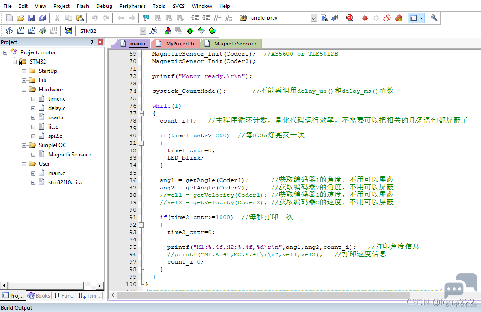Collapse the if block at line 92
This screenshot has height=312, width=481.
(142, 225)
